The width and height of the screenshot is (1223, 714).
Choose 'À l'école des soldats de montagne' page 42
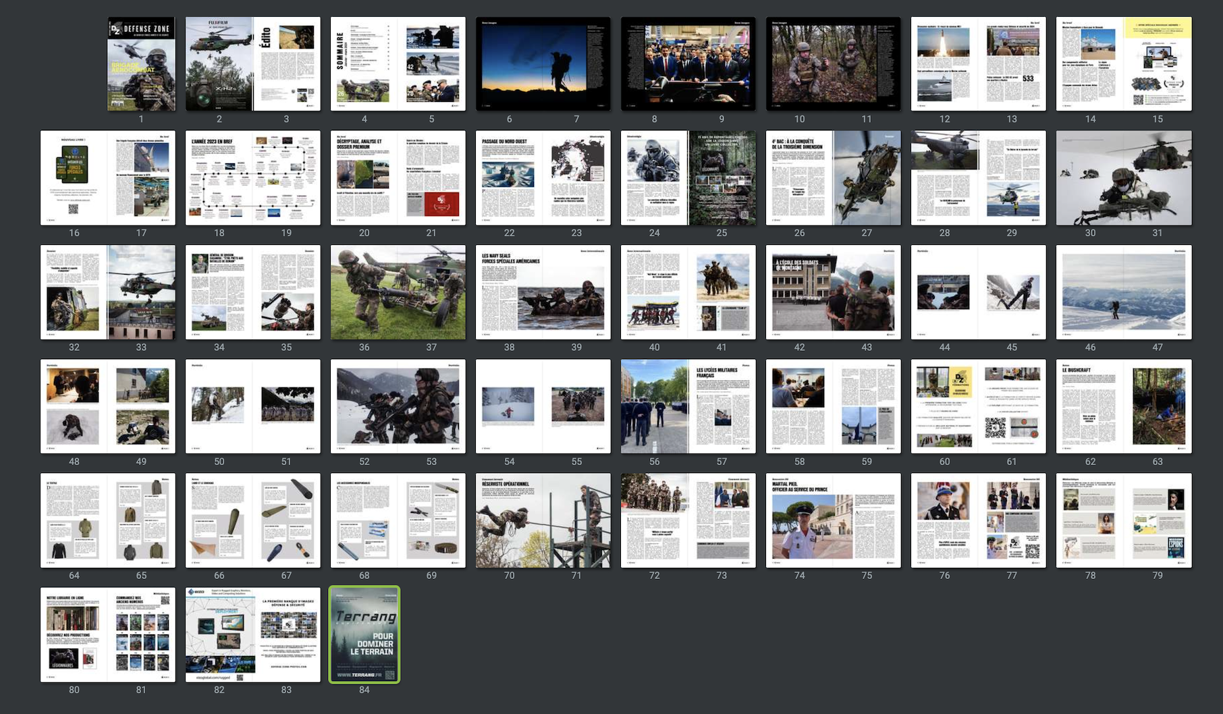[x=799, y=292]
